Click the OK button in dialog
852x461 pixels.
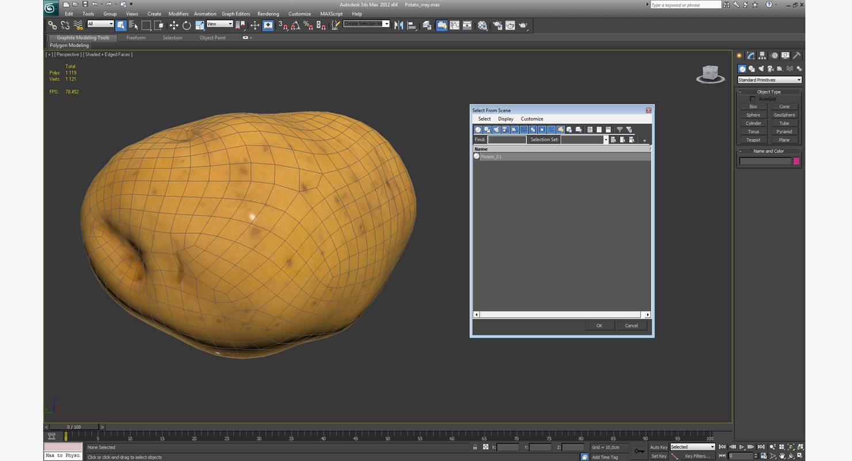[599, 326]
